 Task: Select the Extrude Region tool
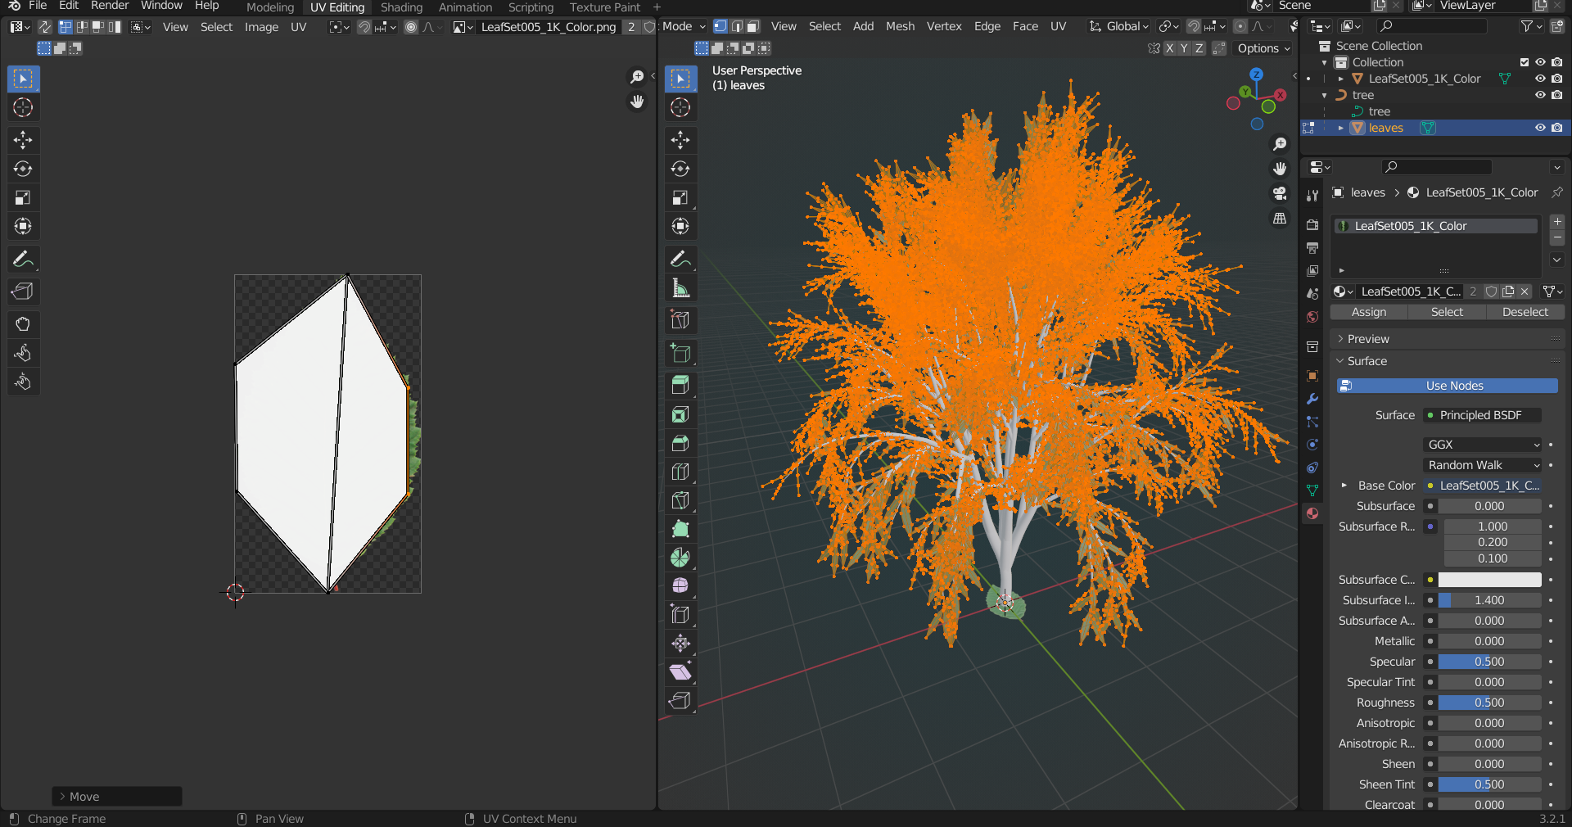(x=680, y=385)
